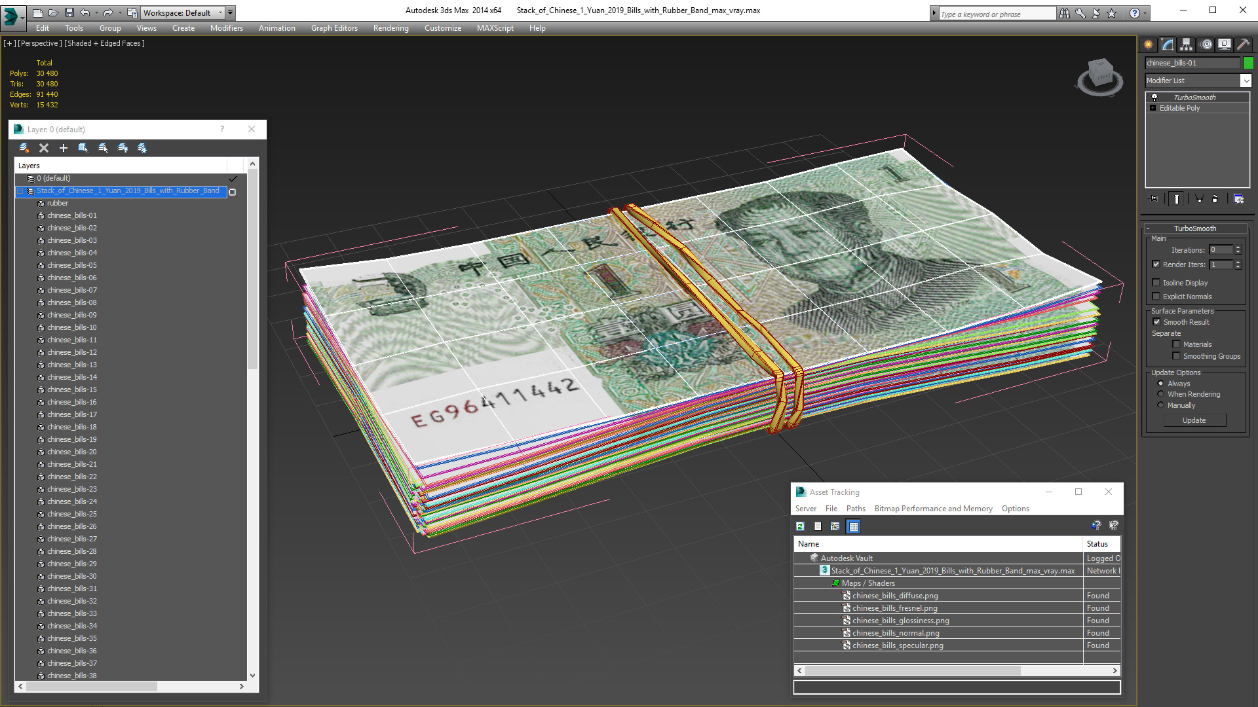Click the Redo arrow icon

[108, 12]
